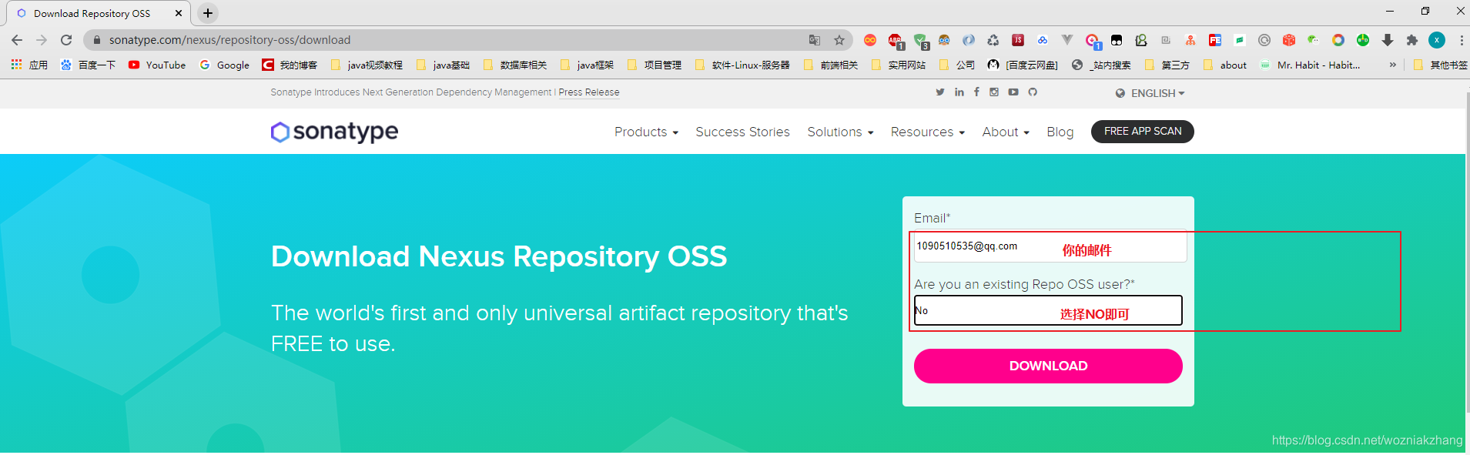Open the java框架 bookmark folder
Image resolution: width=1470 pixels, height=455 pixels.
pyautogui.click(x=588, y=65)
